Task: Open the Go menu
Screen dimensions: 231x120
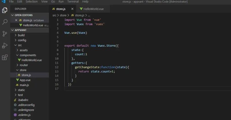Action: click(x=53, y=2)
